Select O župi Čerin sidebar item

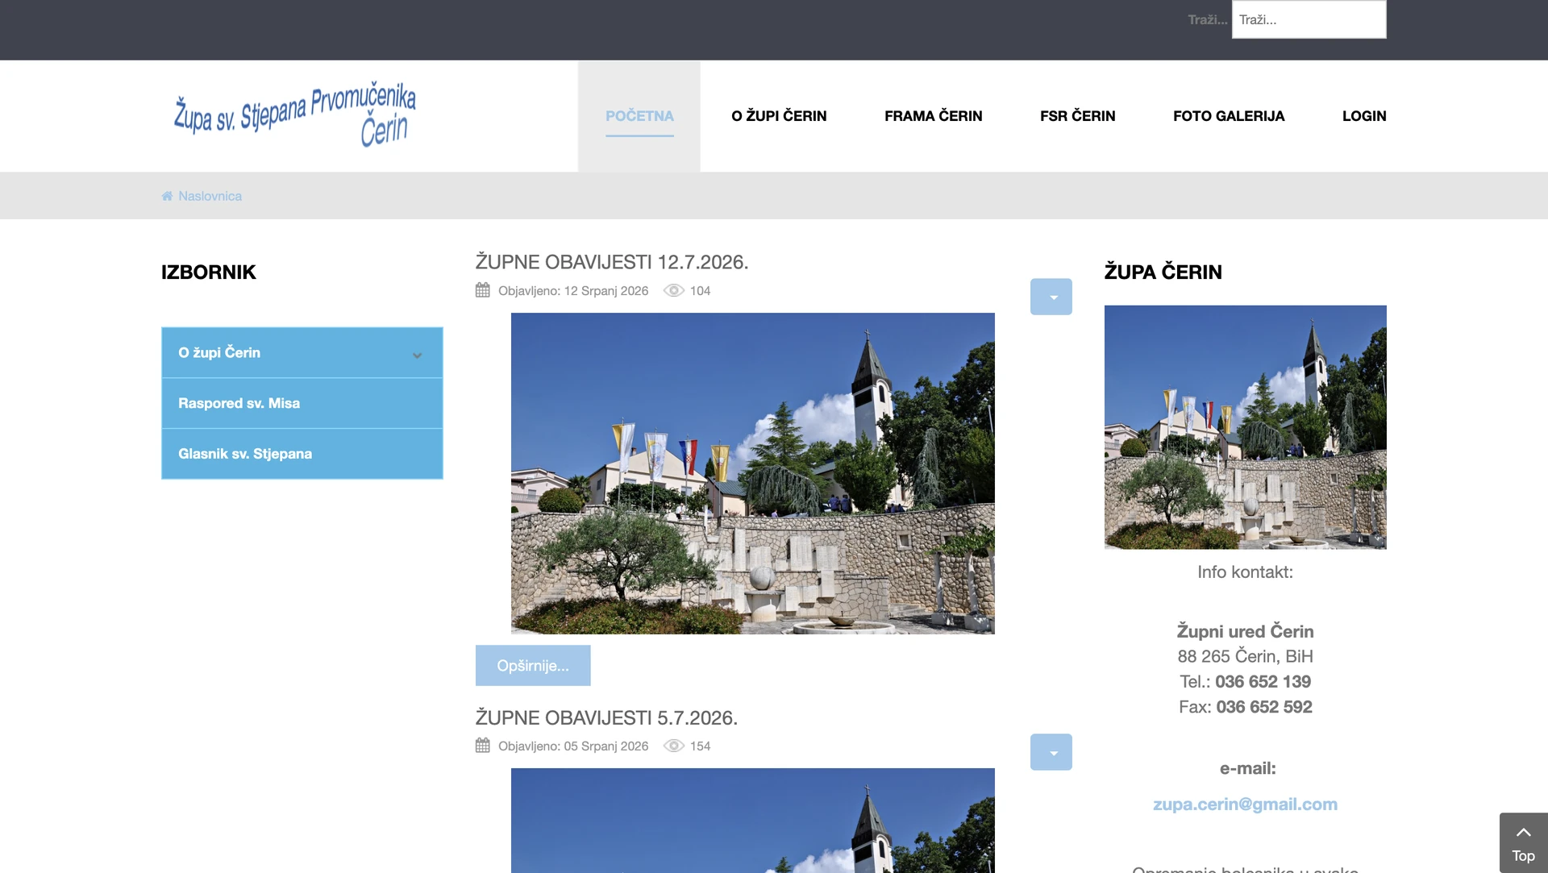[x=302, y=352]
